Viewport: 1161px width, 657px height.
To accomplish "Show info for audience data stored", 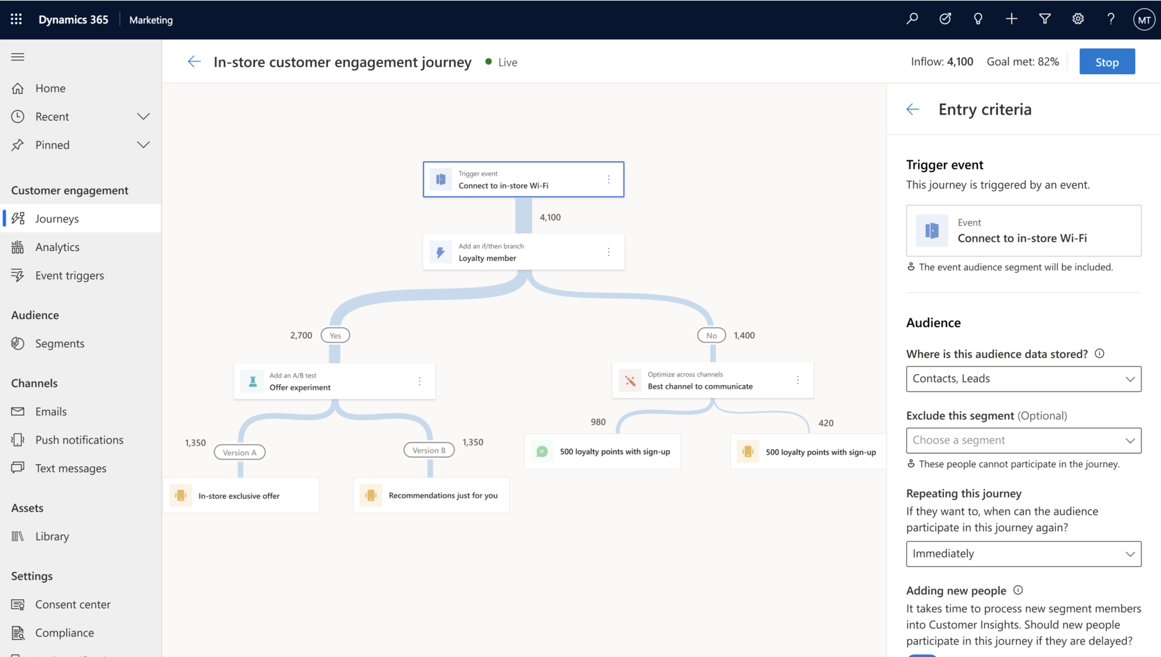I will point(1100,354).
